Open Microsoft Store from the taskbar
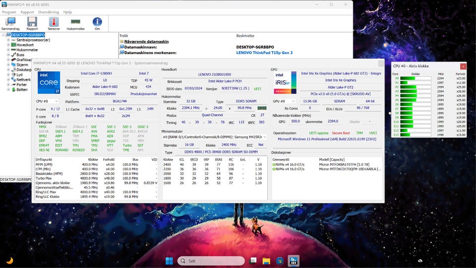This screenshot has height=268, width=476. point(280,261)
